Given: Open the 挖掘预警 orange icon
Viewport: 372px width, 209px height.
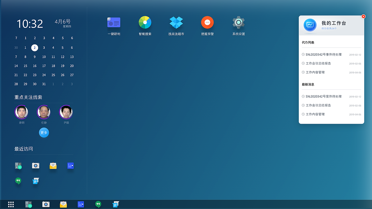Looking at the screenshot, I should (x=207, y=22).
